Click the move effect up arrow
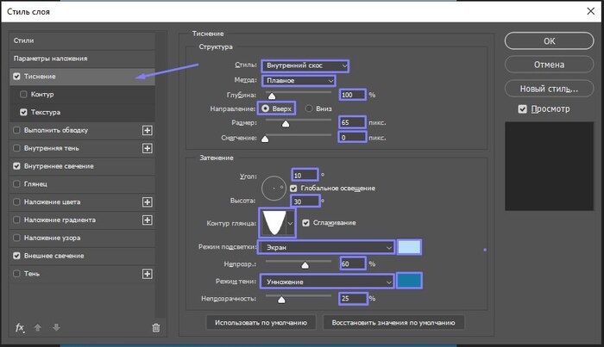 [38, 327]
